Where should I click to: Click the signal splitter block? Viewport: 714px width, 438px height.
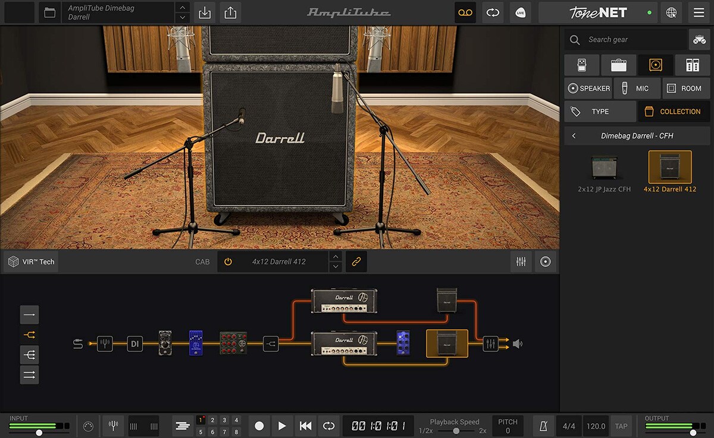271,344
